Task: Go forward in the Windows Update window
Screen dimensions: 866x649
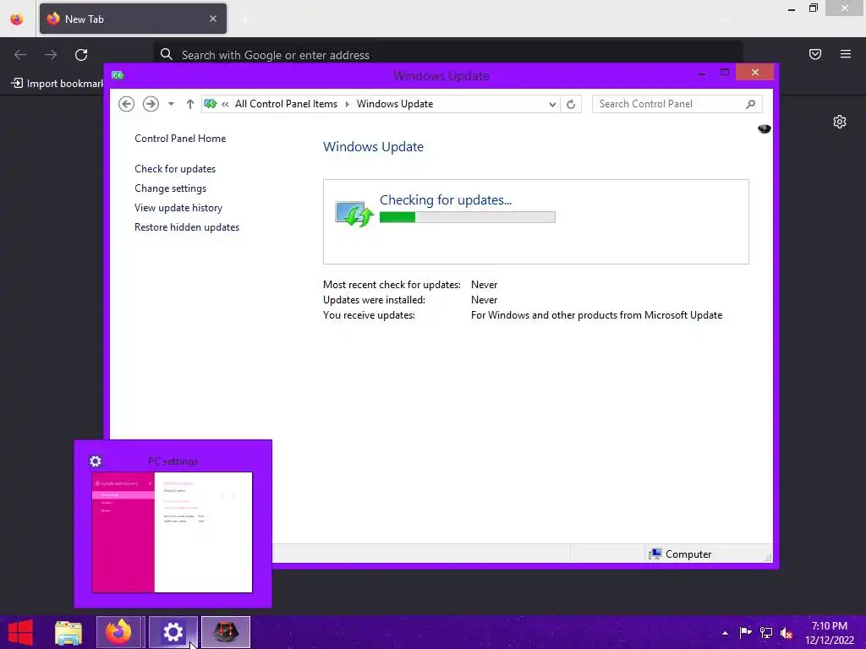Action: (151, 104)
